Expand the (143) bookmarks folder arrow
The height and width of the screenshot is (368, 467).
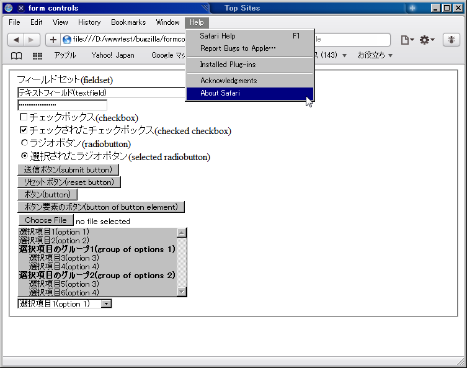coord(344,55)
